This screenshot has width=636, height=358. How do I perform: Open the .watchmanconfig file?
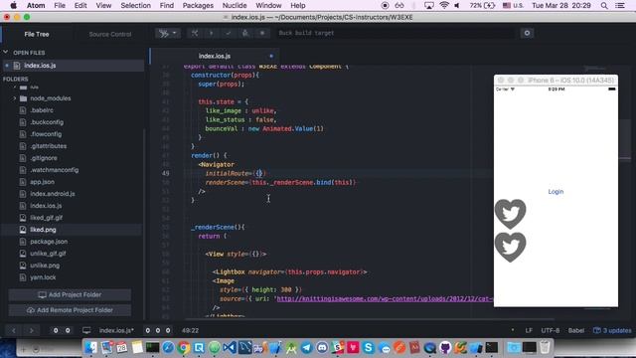54,170
